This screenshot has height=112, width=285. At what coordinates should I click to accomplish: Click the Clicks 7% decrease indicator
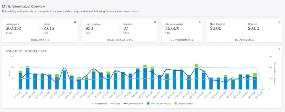[x=46, y=33]
